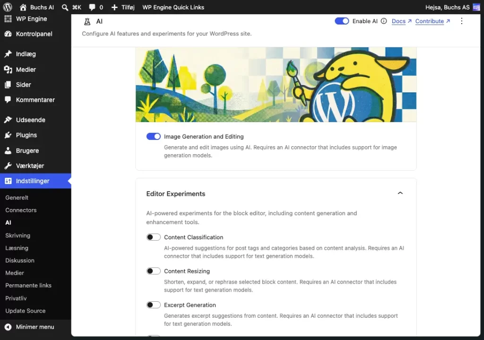Click the Buchs AI site name
Viewport: 484px width, 340px height.
(x=42, y=8)
